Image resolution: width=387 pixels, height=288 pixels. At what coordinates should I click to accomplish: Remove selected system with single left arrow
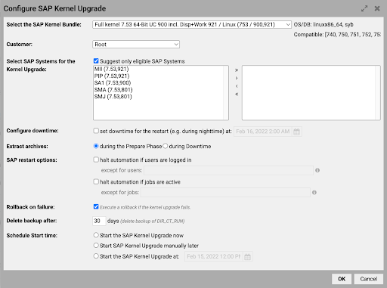pos(237,86)
